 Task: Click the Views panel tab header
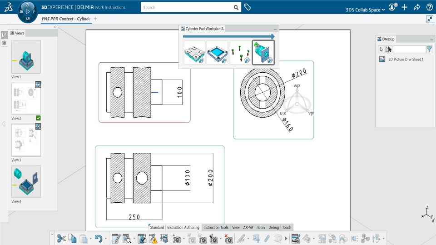17,33
